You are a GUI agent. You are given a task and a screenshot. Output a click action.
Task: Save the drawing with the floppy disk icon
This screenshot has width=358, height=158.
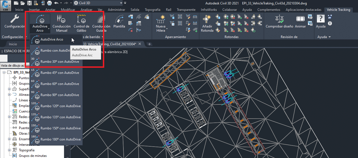point(29,3)
